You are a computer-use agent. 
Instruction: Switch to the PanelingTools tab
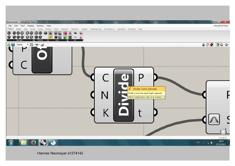[x=96, y=29]
